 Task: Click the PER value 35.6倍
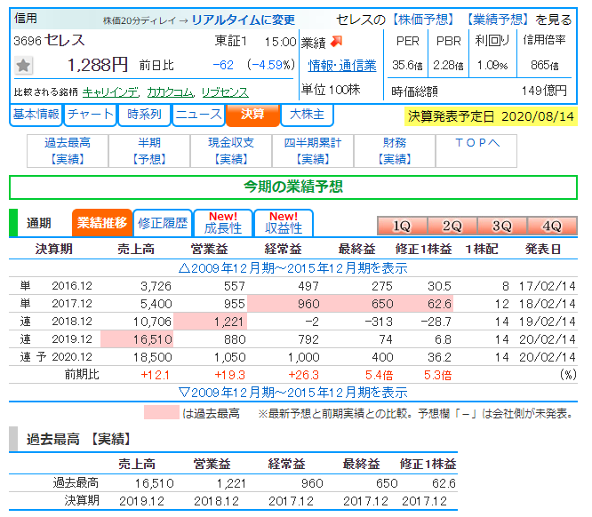coord(407,66)
